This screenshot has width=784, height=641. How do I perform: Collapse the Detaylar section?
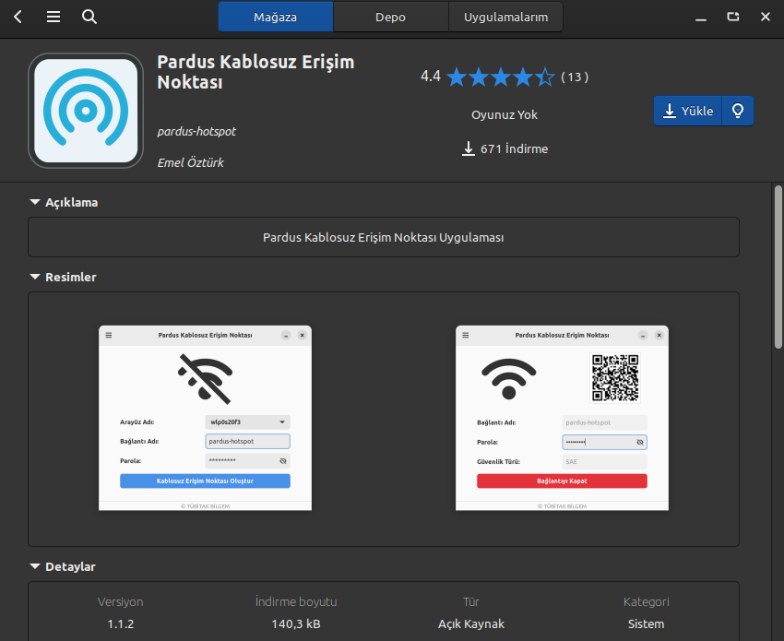click(63, 566)
